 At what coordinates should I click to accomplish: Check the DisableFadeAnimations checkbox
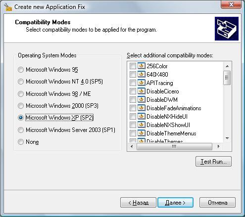pyautogui.click(x=133, y=108)
